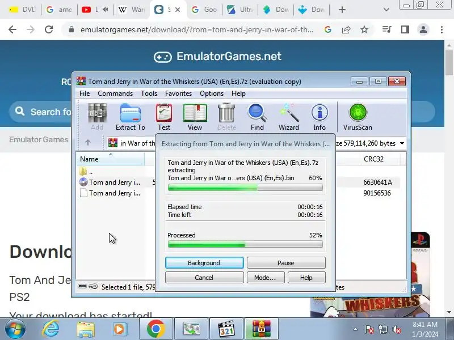The width and height of the screenshot is (454, 340).
Task: Click the Help button in extraction dialog
Action: pos(306,278)
